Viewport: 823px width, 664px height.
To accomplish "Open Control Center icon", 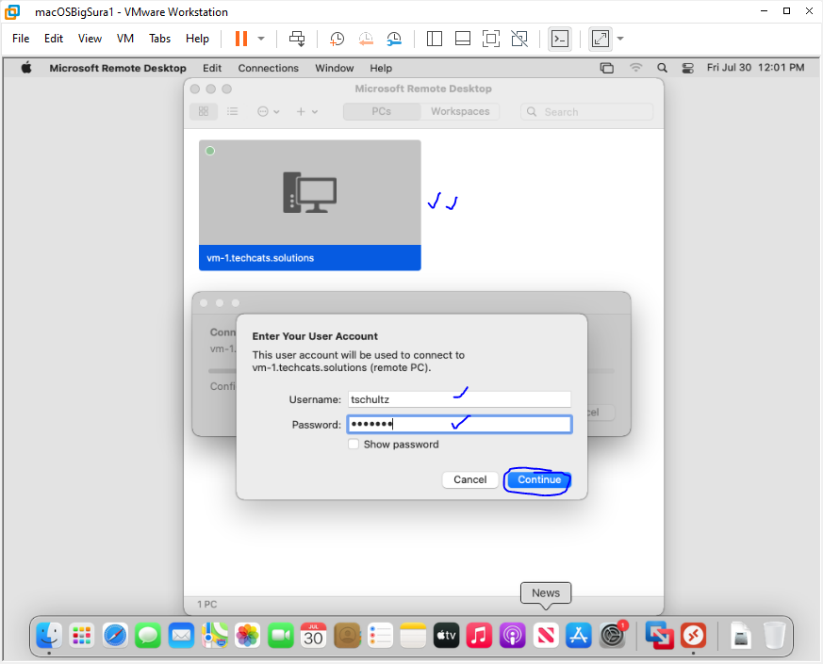I will (687, 68).
